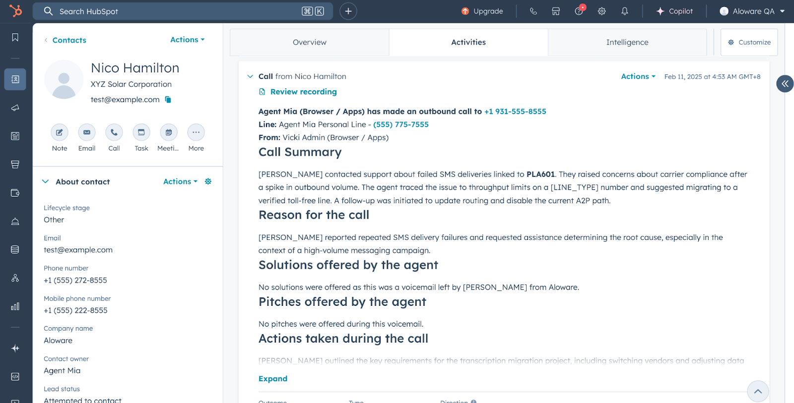Click the Email property value test@example.com
Image resolution: width=794 pixels, height=403 pixels.
(x=78, y=250)
